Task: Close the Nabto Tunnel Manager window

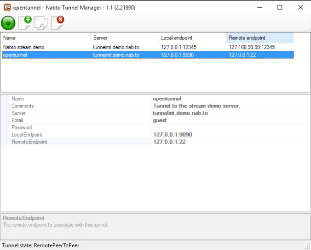Action: 300,7
